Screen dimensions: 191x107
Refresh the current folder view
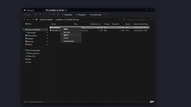[124, 20]
